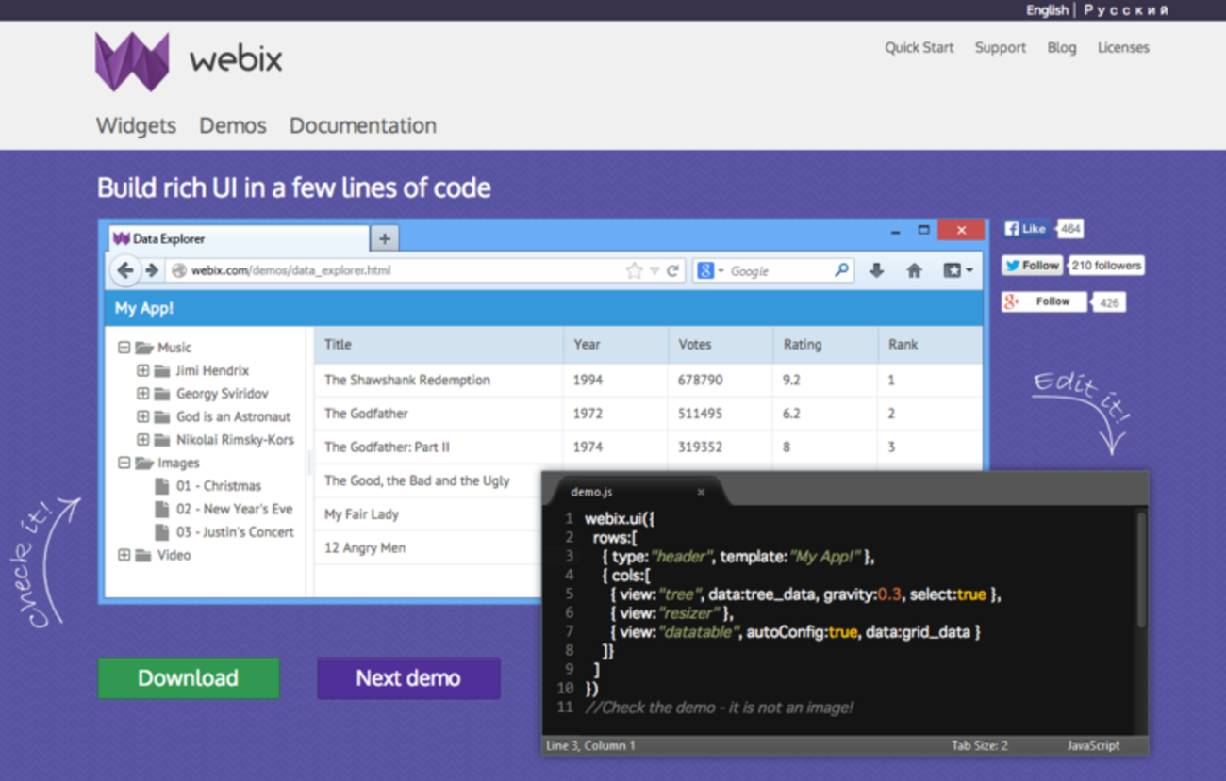The width and height of the screenshot is (1226, 781).
Task: Click the green Download button
Action: (x=189, y=678)
